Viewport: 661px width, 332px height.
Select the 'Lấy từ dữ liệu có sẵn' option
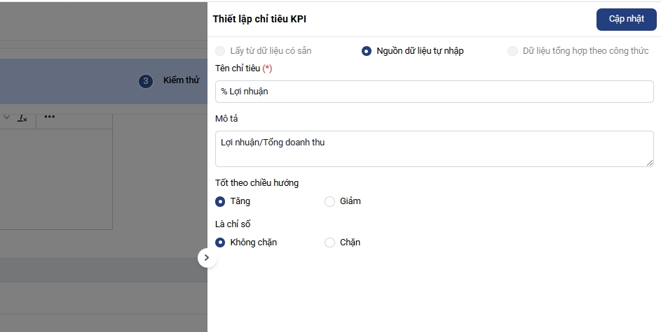[221, 51]
